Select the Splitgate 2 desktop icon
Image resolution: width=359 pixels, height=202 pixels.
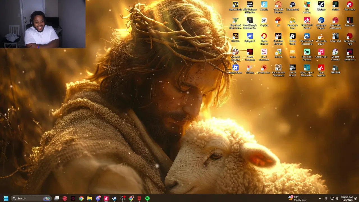pyautogui.click(x=250, y=38)
